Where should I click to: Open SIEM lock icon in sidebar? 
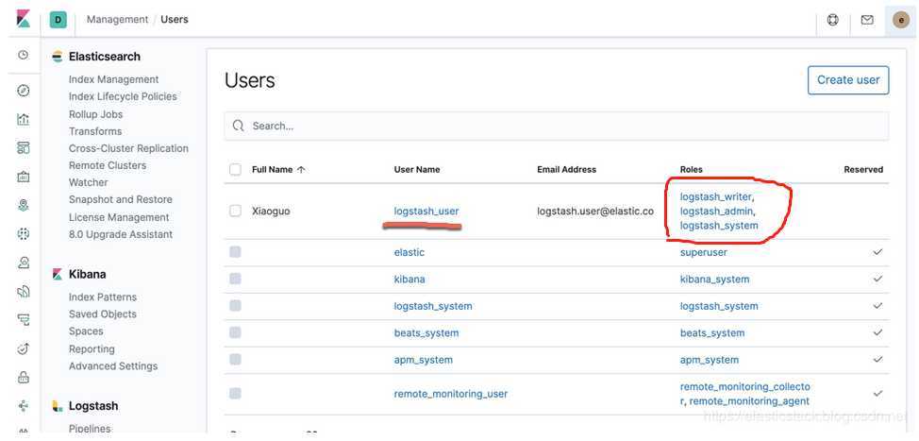[23, 378]
